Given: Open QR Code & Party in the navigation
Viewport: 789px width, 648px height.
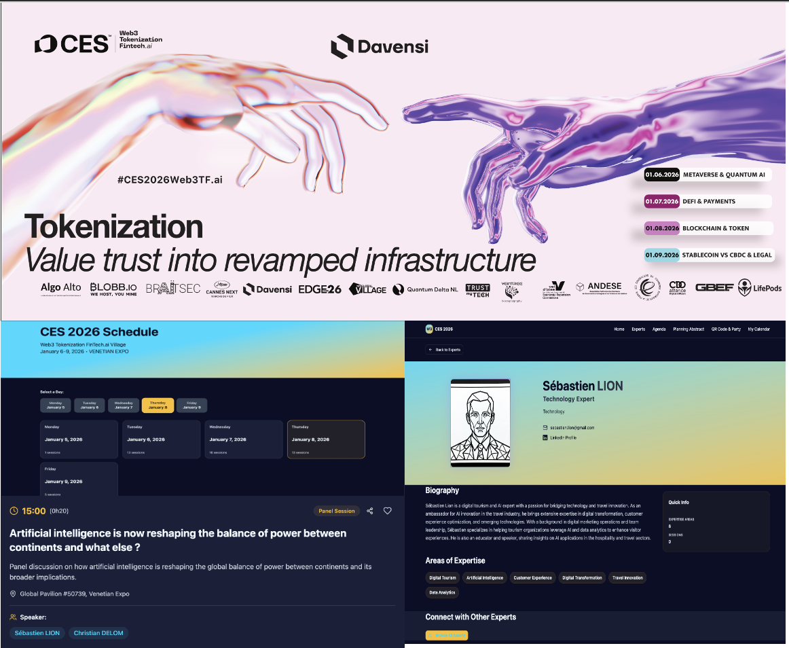Looking at the screenshot, I should [x=726, y=329].
